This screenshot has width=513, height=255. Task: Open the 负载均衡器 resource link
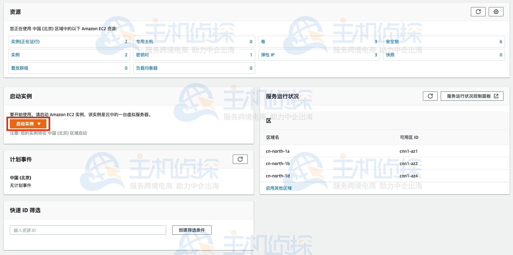tap(147, 68)
